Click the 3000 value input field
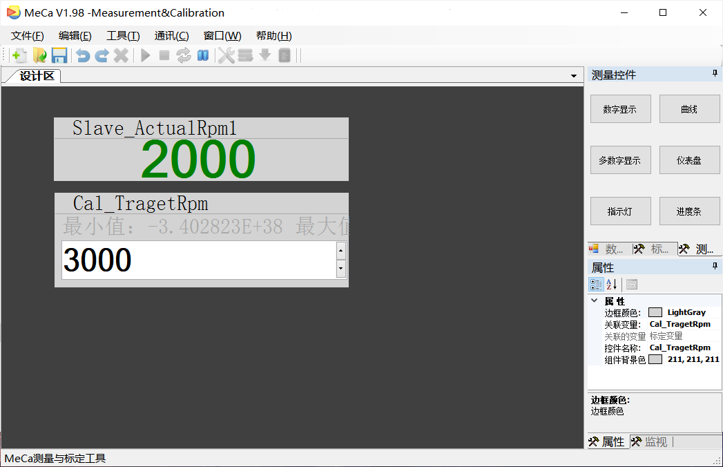Viewport: 723px width, 467px height. [199, 260]
